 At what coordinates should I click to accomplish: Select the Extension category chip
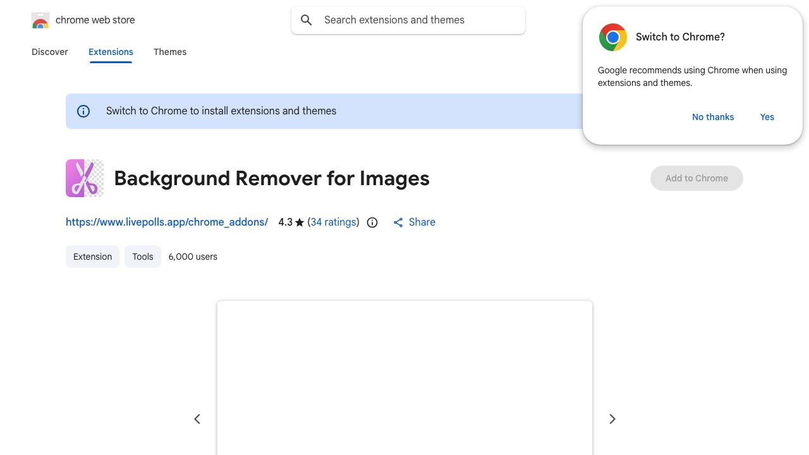92,257
